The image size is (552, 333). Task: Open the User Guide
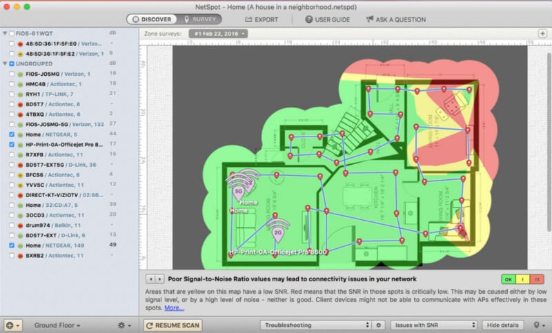coord(327,20)
